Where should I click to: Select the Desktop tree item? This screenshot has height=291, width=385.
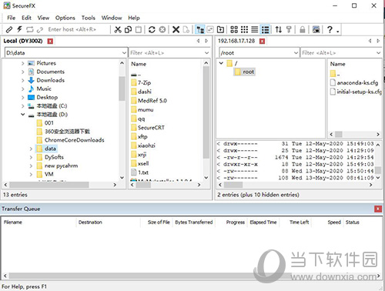[x=47, y=97]
